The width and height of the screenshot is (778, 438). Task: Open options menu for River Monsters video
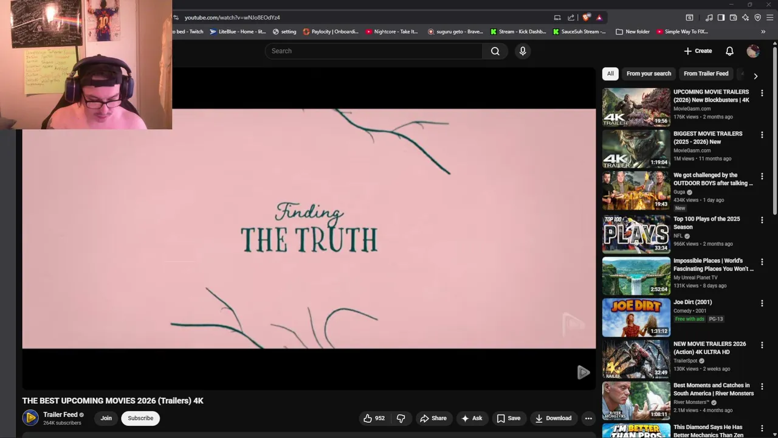(762, 387)
